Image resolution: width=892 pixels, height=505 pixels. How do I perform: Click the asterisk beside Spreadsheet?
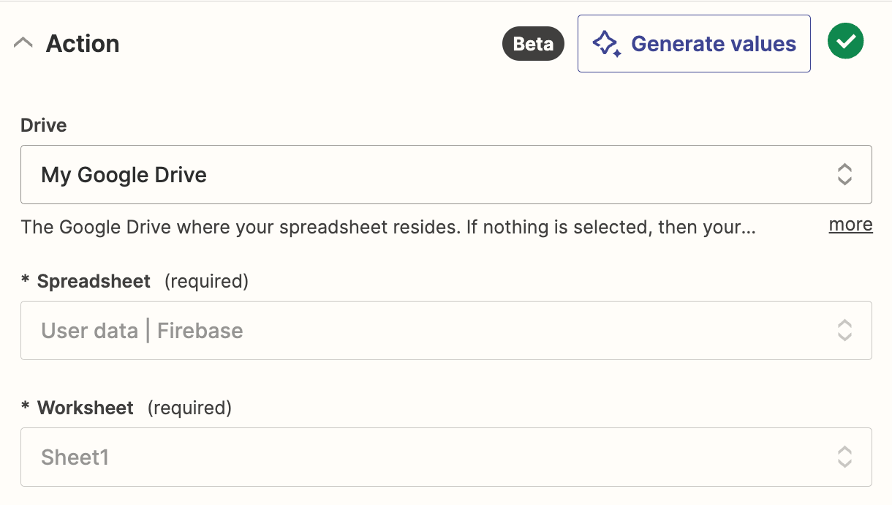click(x=26, y=283)
